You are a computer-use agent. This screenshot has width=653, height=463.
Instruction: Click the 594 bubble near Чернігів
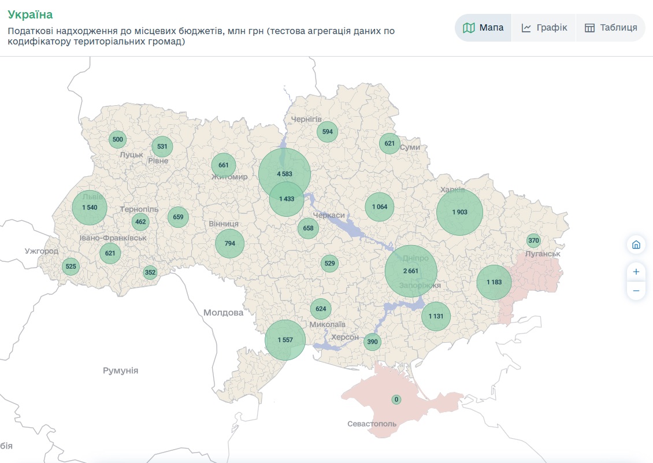[x=327, y=132]
